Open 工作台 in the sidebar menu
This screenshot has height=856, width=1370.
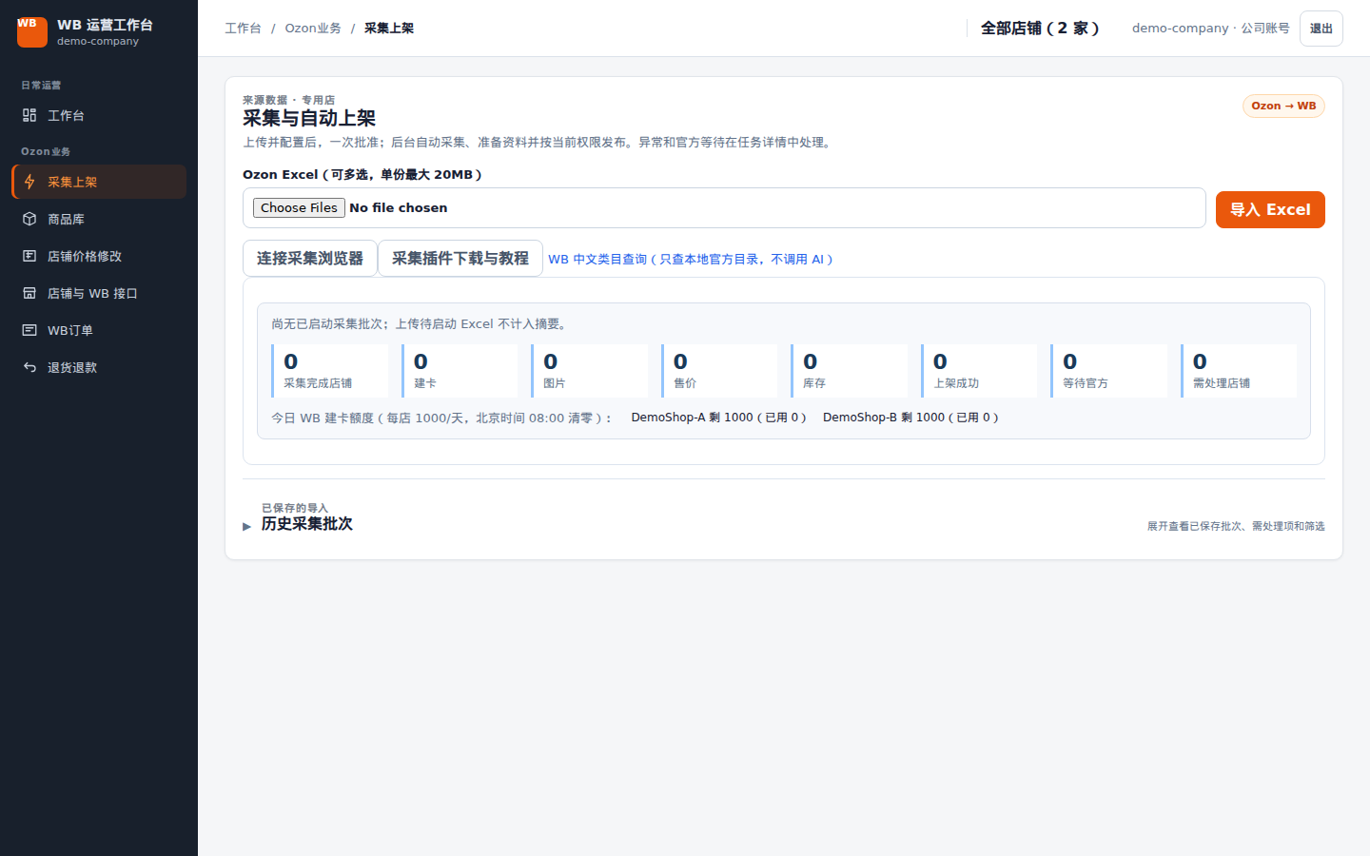coord(99,115)
